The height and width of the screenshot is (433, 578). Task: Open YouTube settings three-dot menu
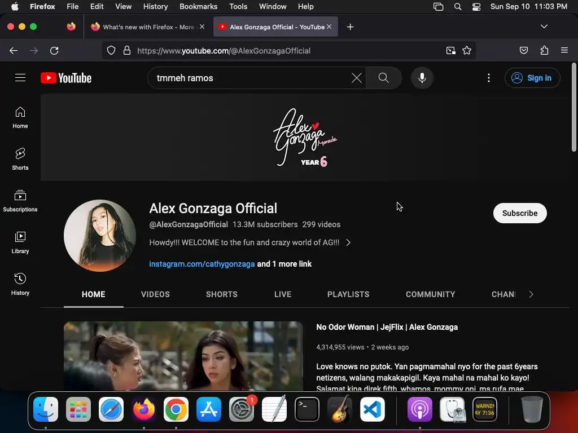click(489, 78)
